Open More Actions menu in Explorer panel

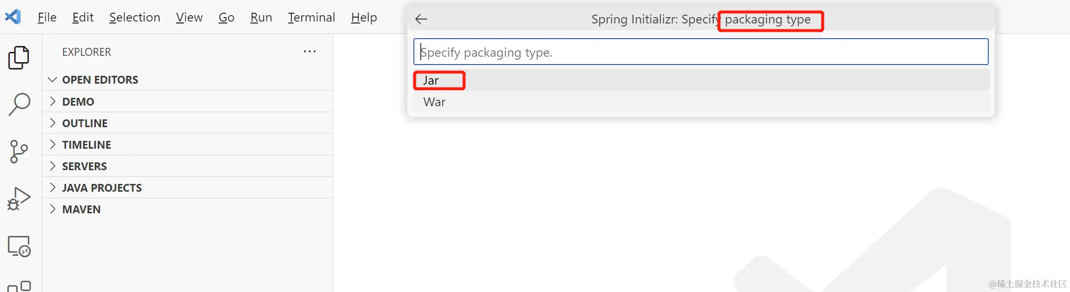(x=309, y=51)
